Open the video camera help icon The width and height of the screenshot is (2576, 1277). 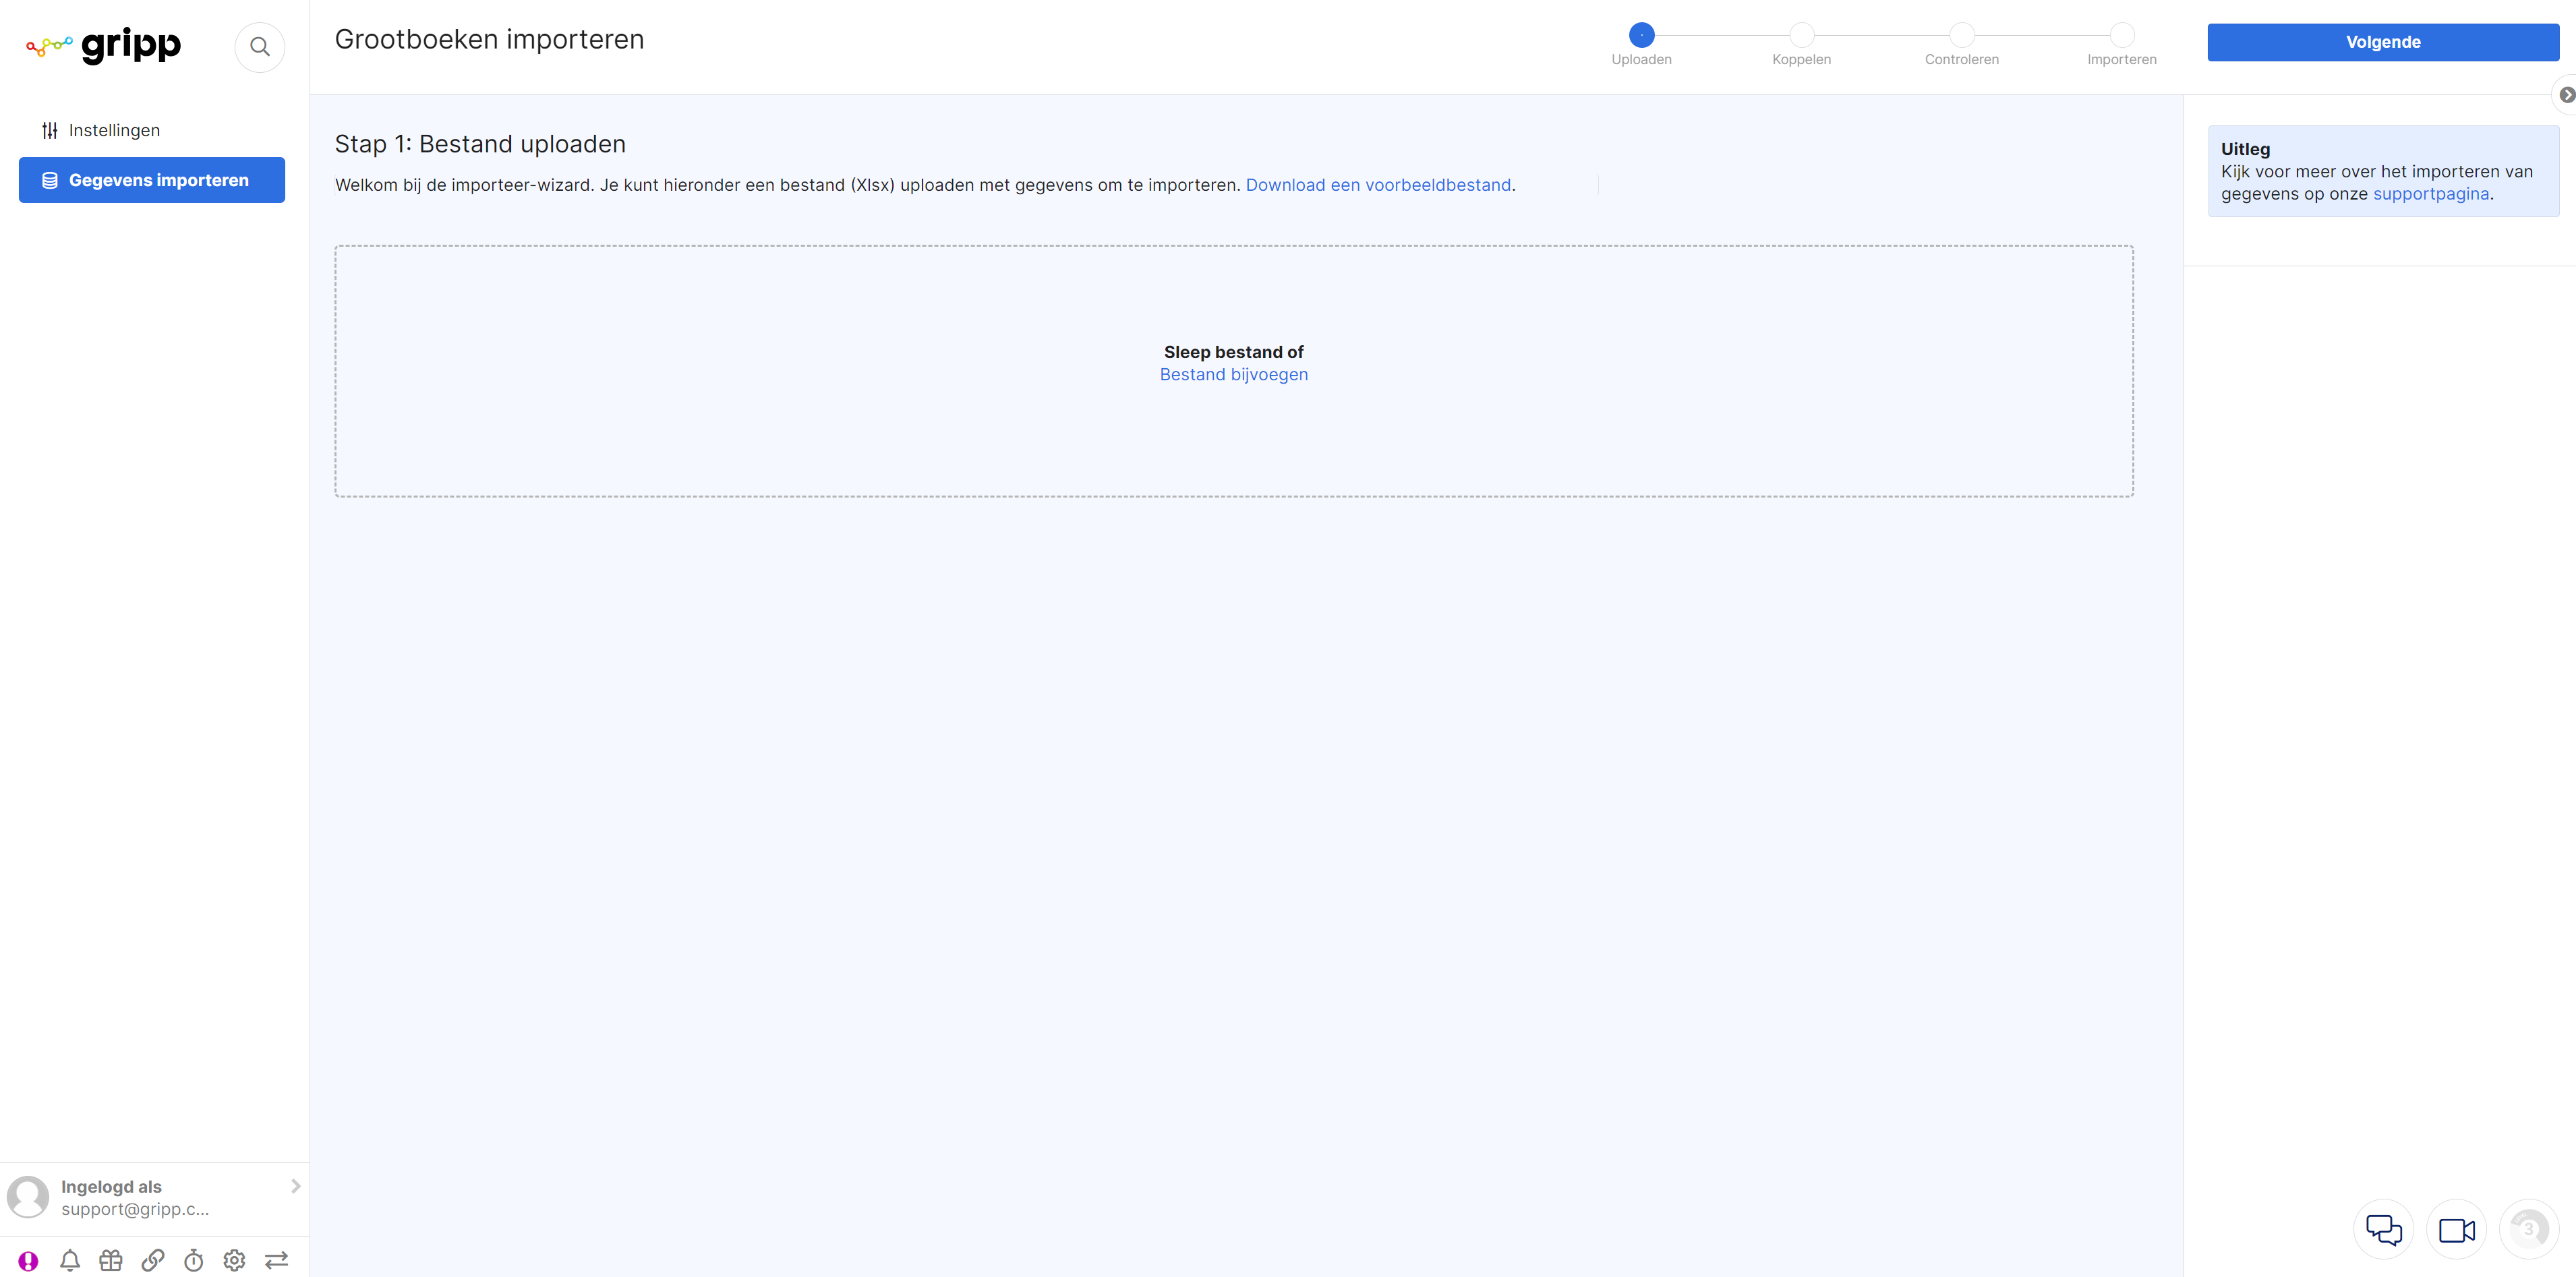coord(2457,1229)
